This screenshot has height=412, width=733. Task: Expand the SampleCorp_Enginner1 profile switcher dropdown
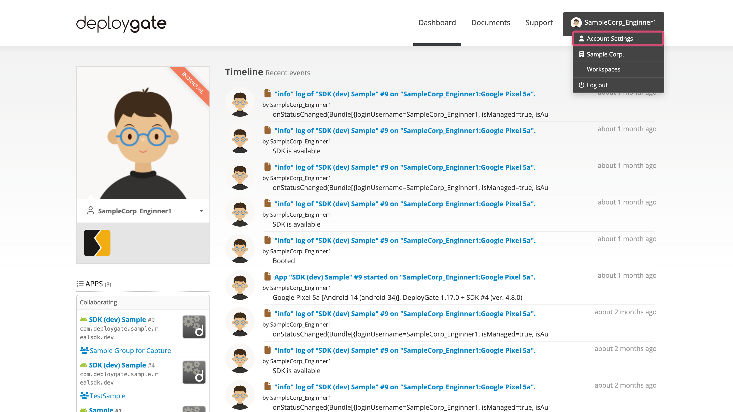click(201, 211)
